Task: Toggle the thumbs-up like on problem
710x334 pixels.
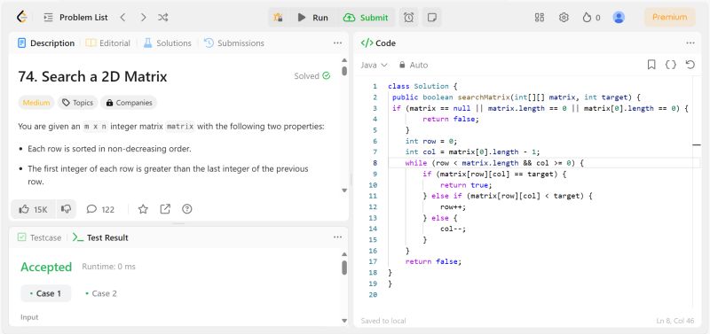Action: 33,209
